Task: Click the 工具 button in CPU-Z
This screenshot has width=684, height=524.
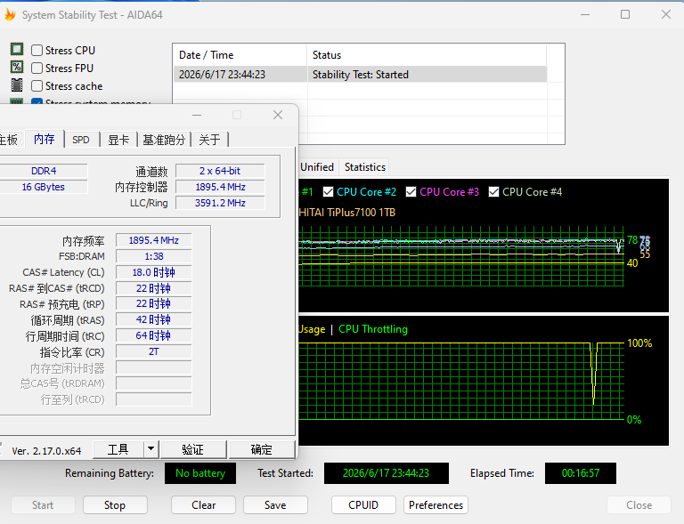Action: click(x=118, y=449)
